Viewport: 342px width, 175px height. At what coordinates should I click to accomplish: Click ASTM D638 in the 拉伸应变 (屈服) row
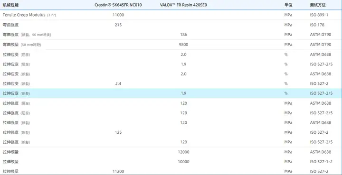pyautogui.click(x=321, y=55)
